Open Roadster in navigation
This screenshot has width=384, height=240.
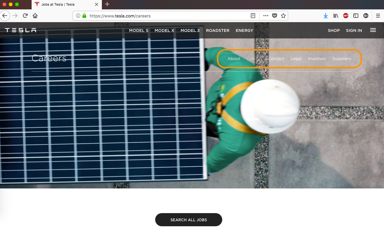218,31
